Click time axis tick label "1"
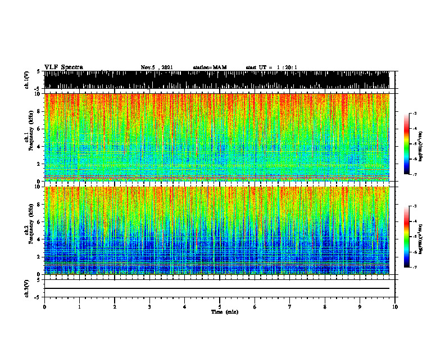 click(x=79, y=307)
